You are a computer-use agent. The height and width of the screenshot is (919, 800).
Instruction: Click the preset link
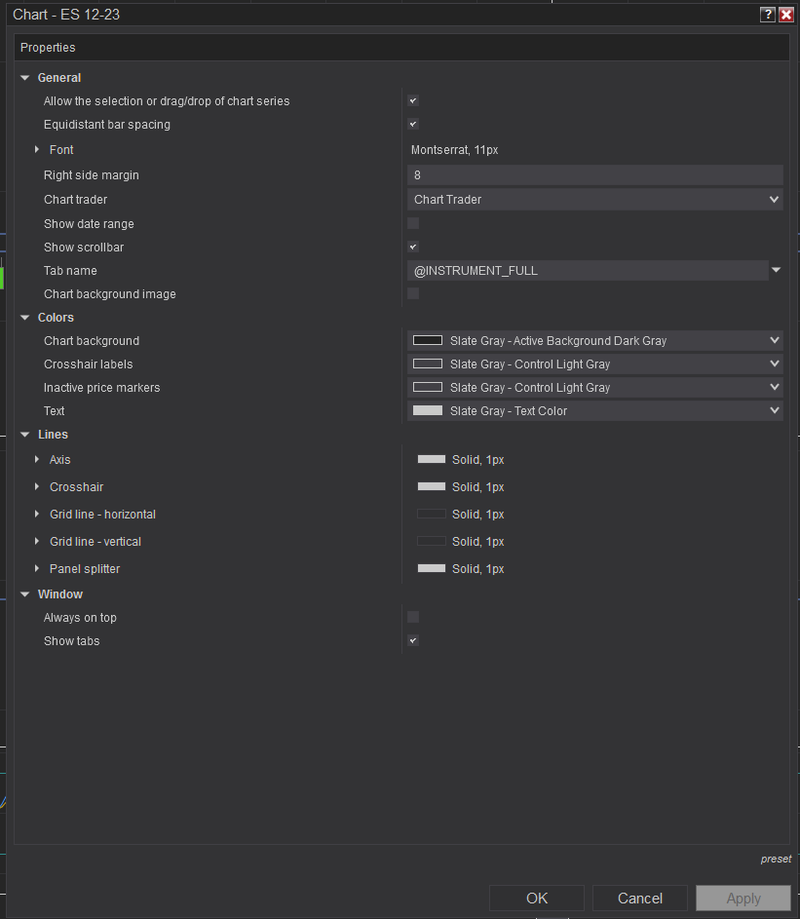tap(776, 860)
